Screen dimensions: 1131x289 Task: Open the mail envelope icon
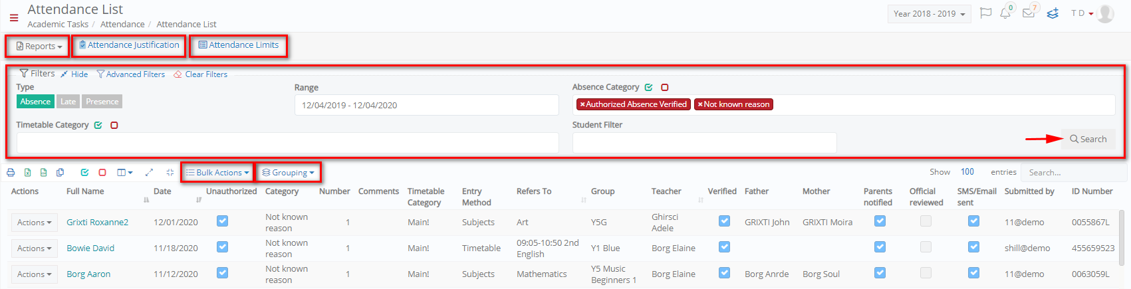[x=1029, y=13]
